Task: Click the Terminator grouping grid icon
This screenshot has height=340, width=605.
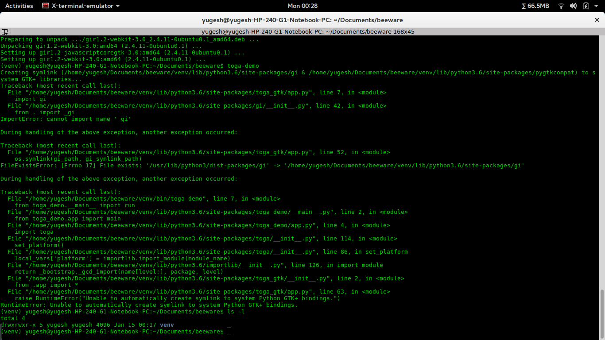Action: click(x=4, y=32)
